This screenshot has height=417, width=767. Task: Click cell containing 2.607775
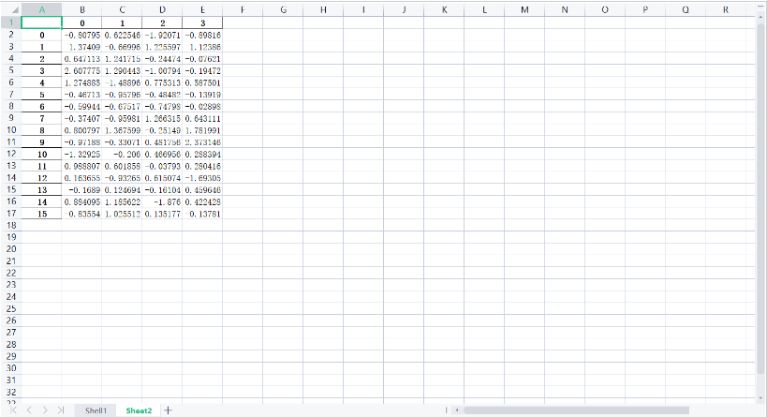tap(81, 70)
